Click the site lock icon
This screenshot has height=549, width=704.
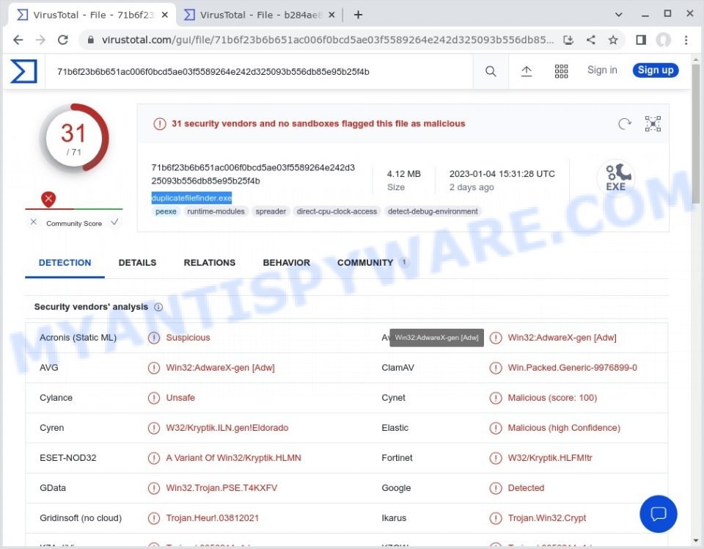click(91, 40)
